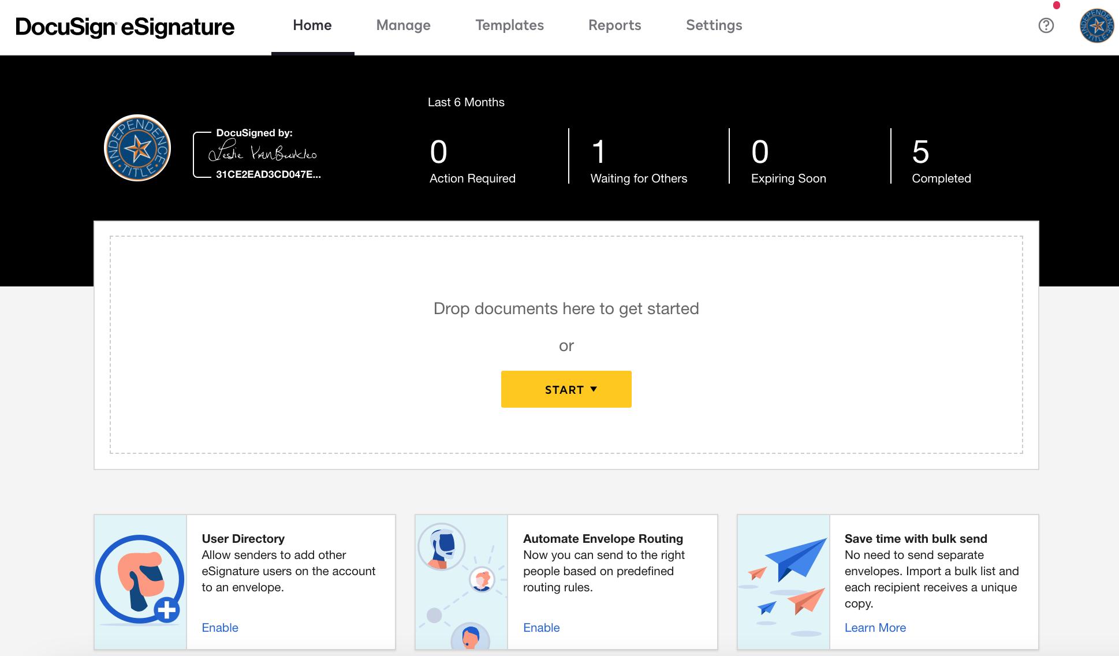Click Learn More about bulk send

(x=875, y=628)
